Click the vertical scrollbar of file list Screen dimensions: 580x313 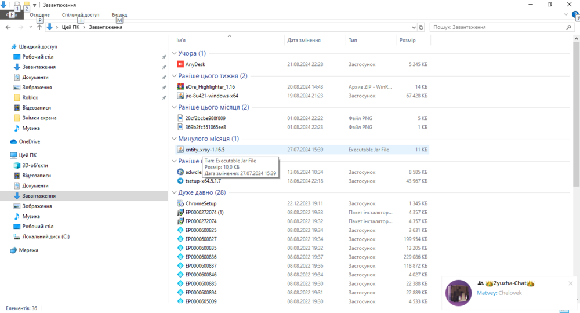577,115
